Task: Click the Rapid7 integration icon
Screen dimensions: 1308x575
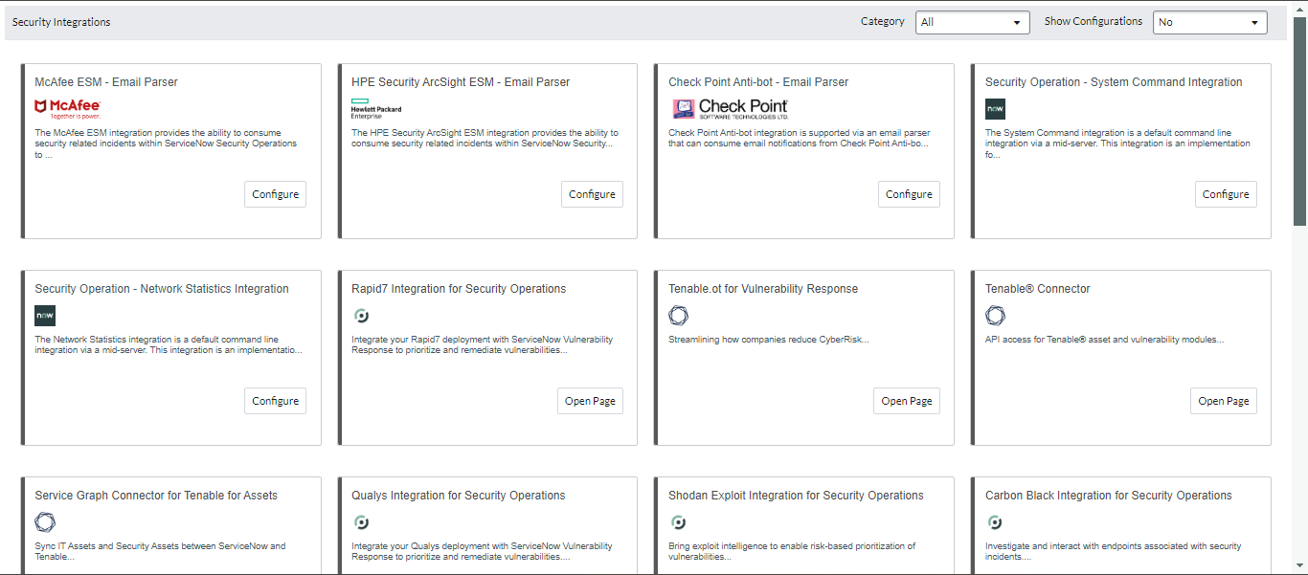Action: 361,315
